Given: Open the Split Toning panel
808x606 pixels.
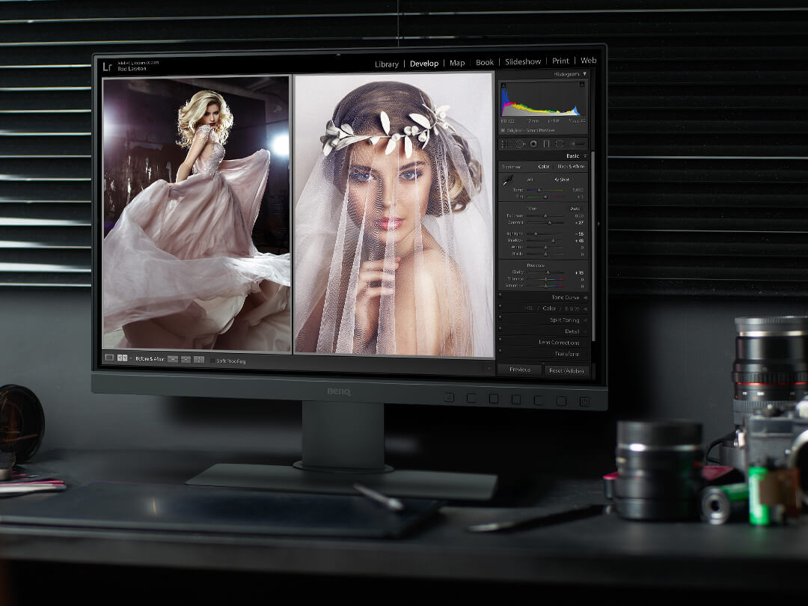Looking at the screenshot, I should tap(566, 319).
